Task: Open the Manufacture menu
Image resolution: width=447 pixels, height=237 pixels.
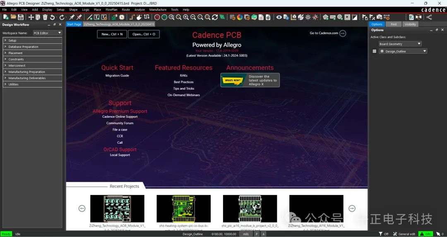Action: tap(158, 9)
